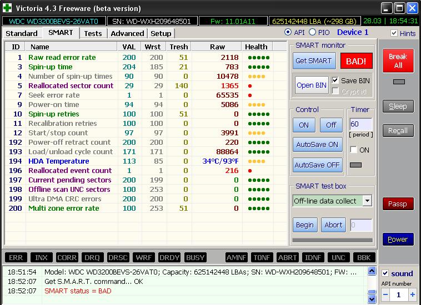Click the SMART test progress bar
Screen dimensions: 421x305
point(332,240)
